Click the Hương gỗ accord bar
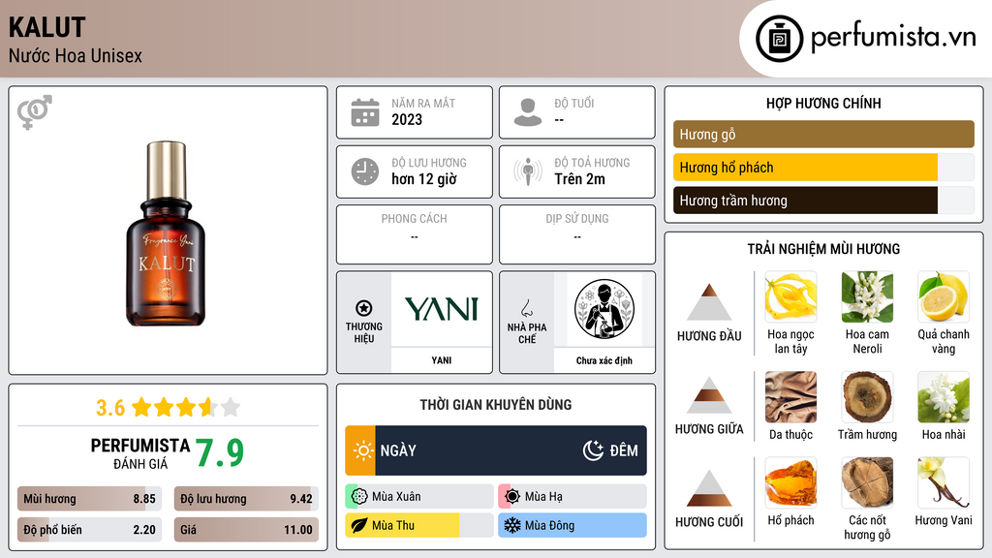 (x=823, y=134)
